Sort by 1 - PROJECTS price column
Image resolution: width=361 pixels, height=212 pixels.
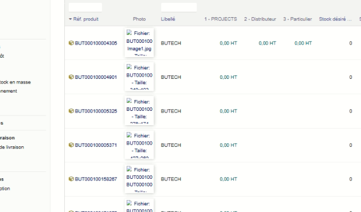221,19
